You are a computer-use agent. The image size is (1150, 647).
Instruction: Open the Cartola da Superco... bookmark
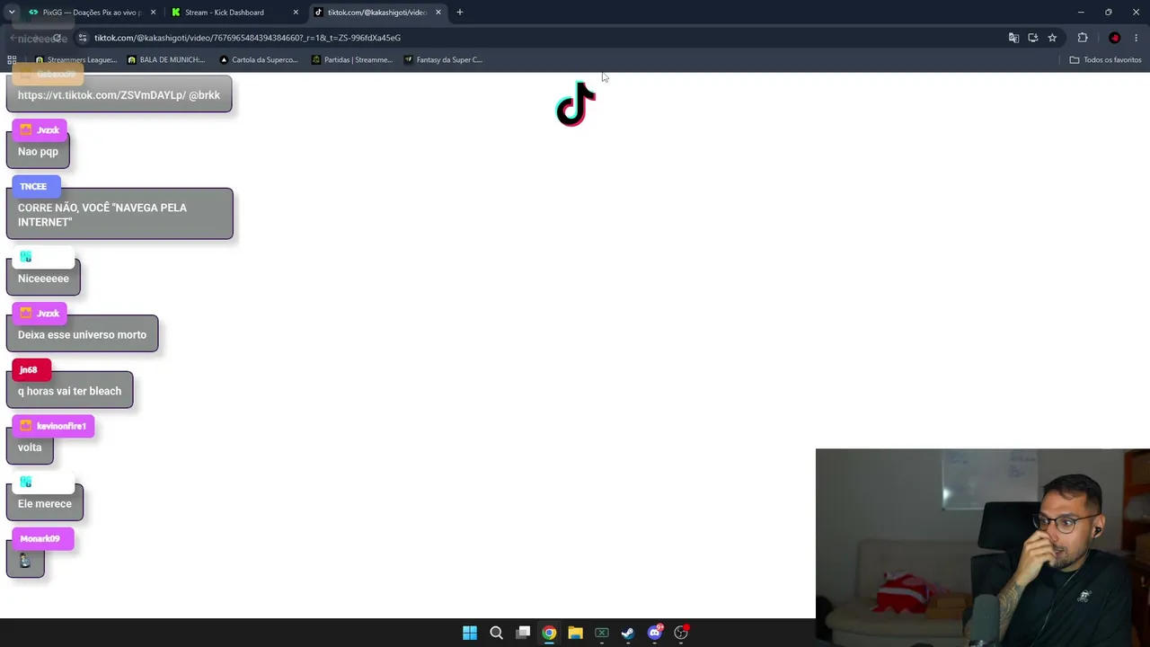click(259, 60)
